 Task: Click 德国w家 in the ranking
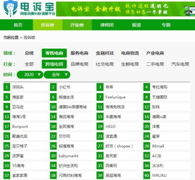pos(159,117)
